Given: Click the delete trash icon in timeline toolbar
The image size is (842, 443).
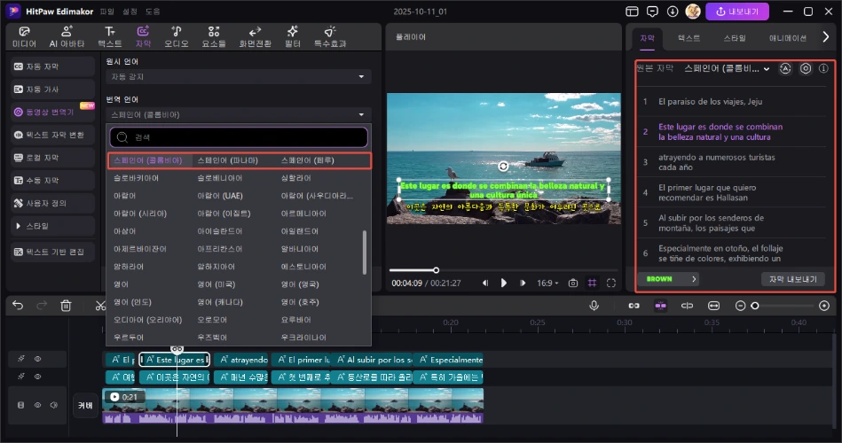Looking at the screenshot, I should tap(66, 305).
